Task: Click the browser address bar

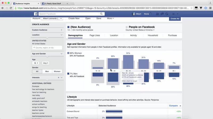Action: point(103,8)
